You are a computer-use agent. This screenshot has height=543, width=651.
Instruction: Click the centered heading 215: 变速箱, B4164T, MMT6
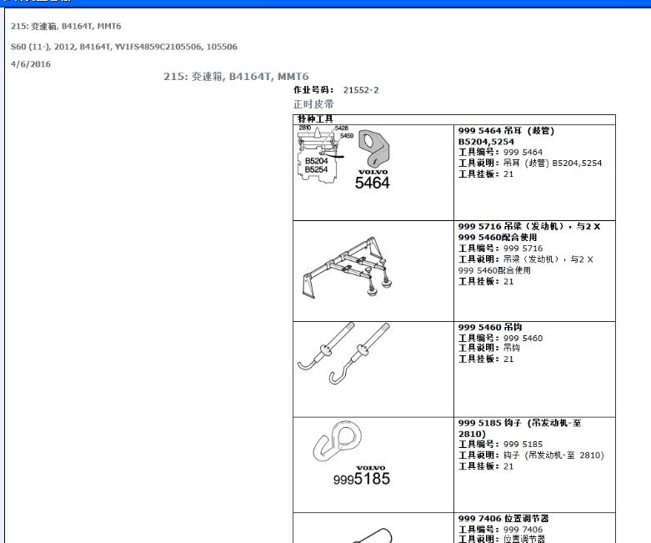pos(236,77)
